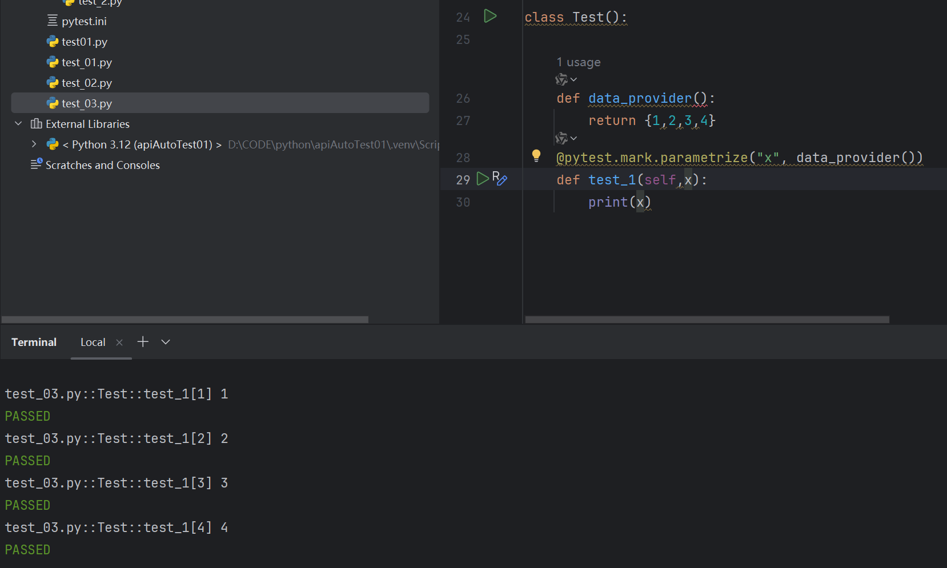Screen dimensions: 947x568
Task: Click line number 30 in the gutter
Action: tap(463, 202)
